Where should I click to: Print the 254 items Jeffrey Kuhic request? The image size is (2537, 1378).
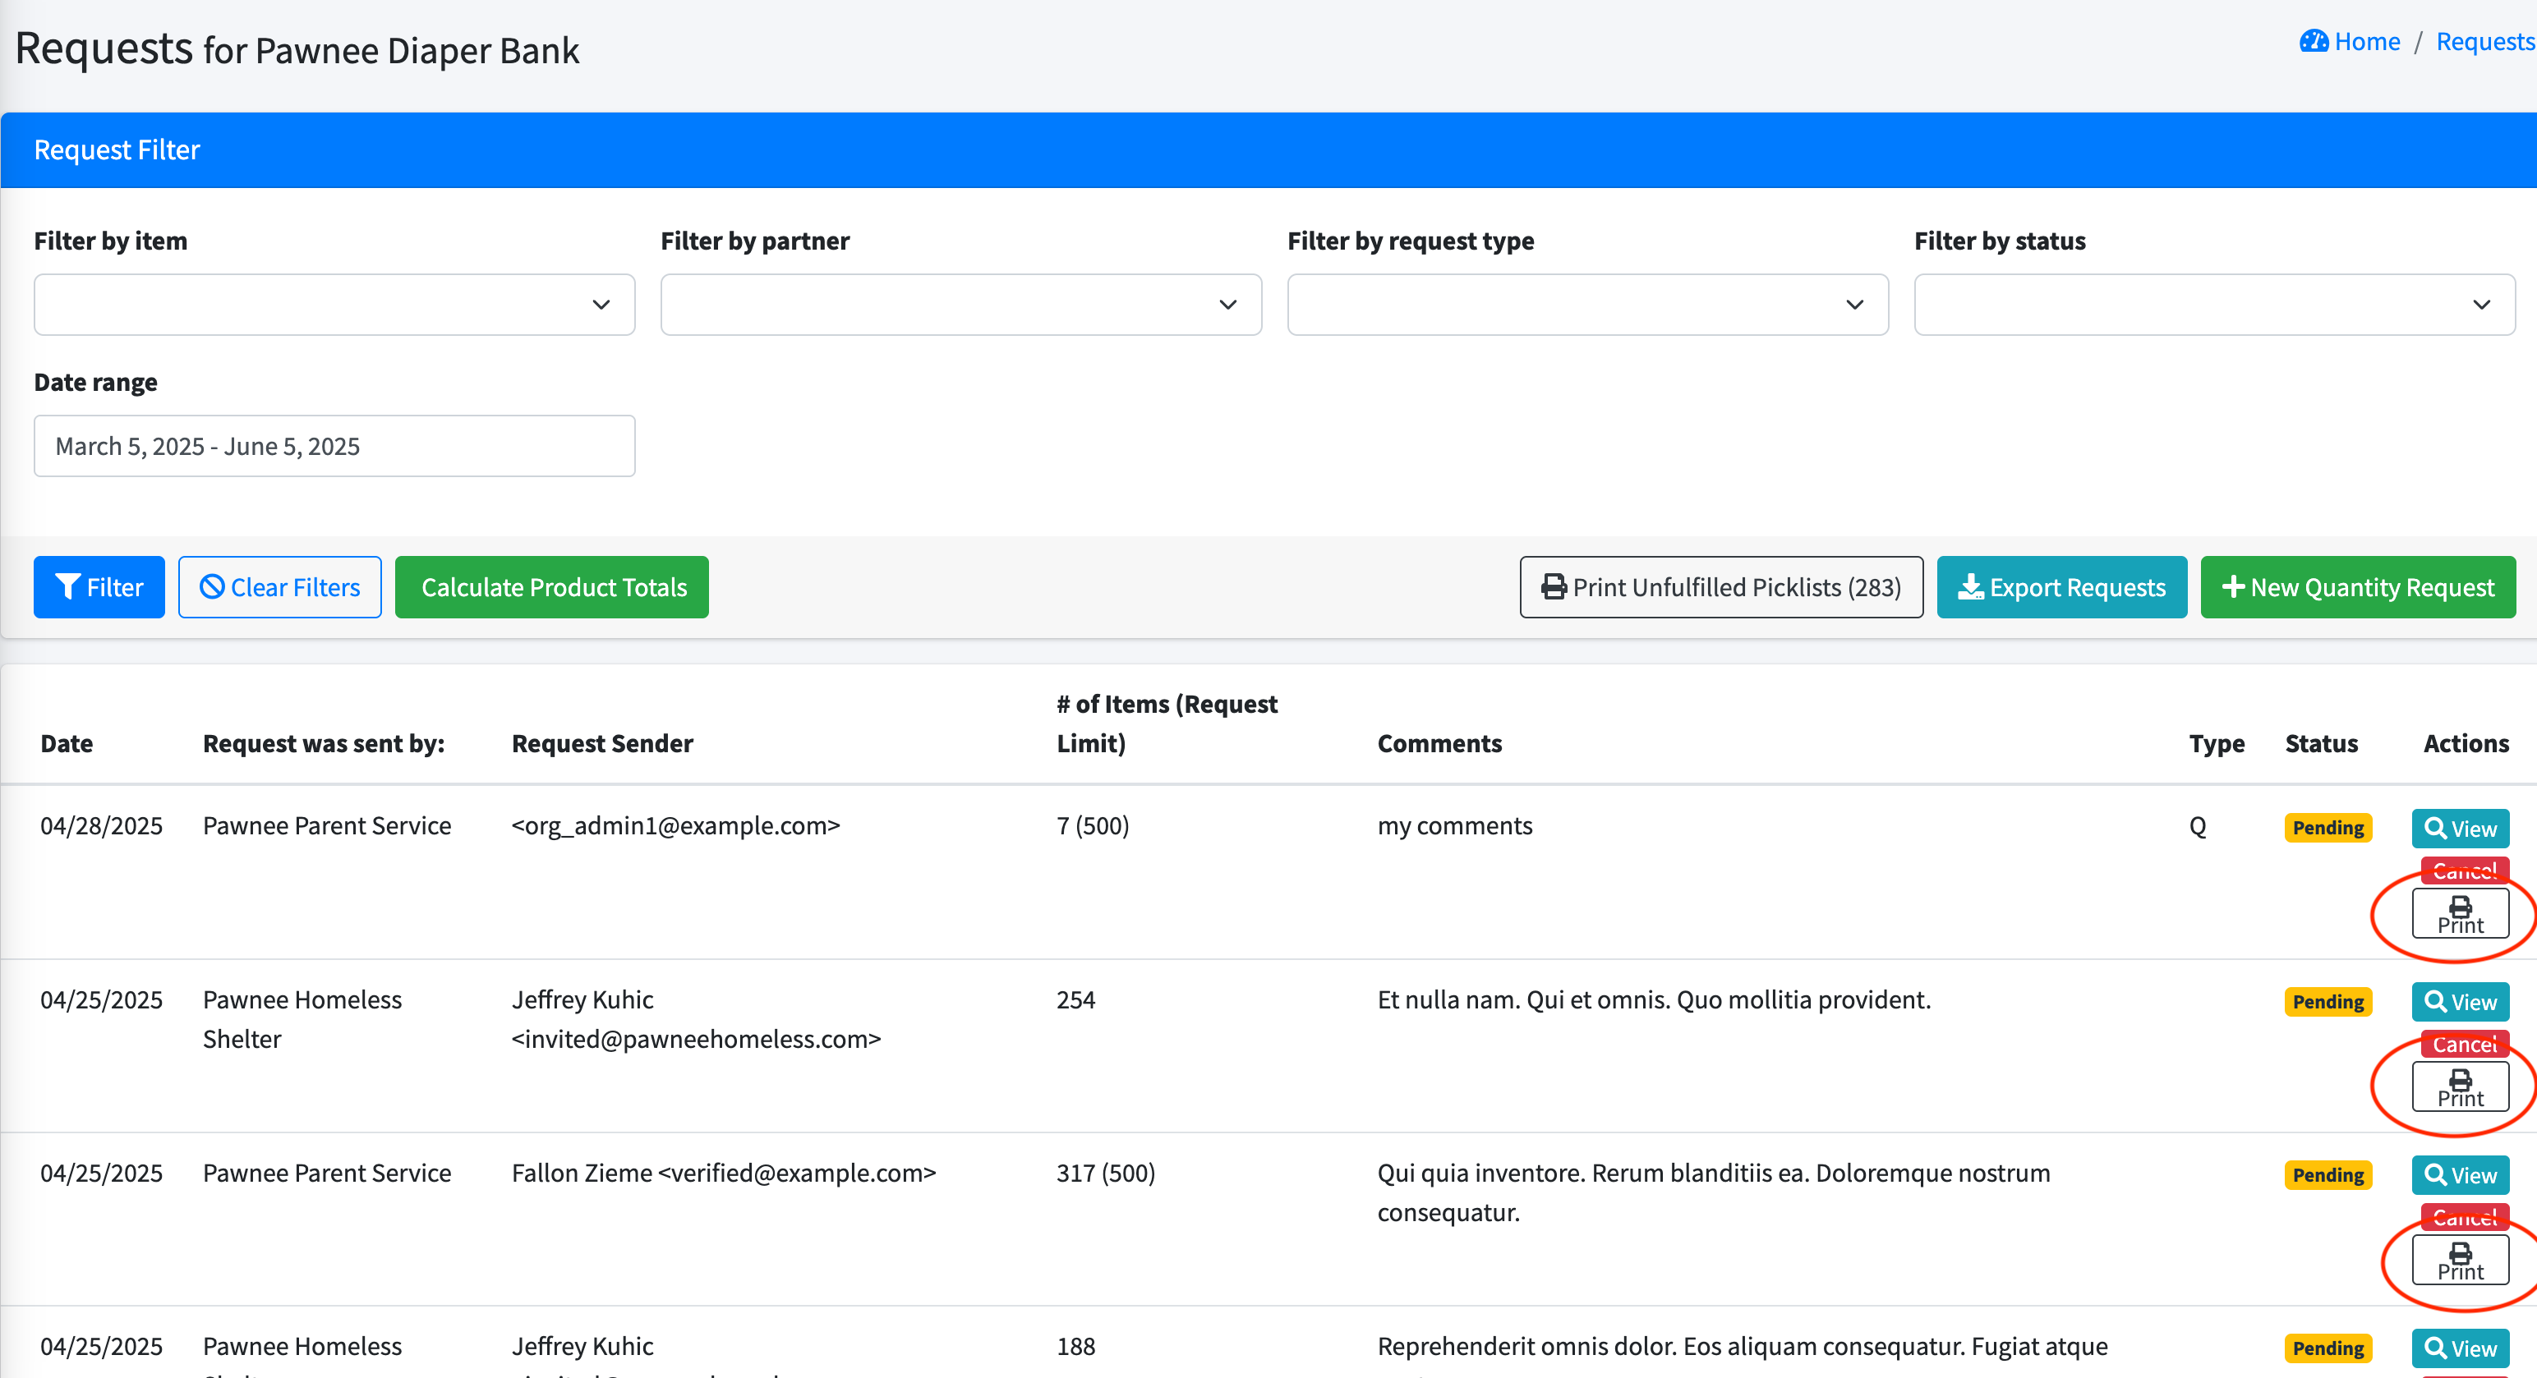pyautogui.click(x=2460, y=1087)
